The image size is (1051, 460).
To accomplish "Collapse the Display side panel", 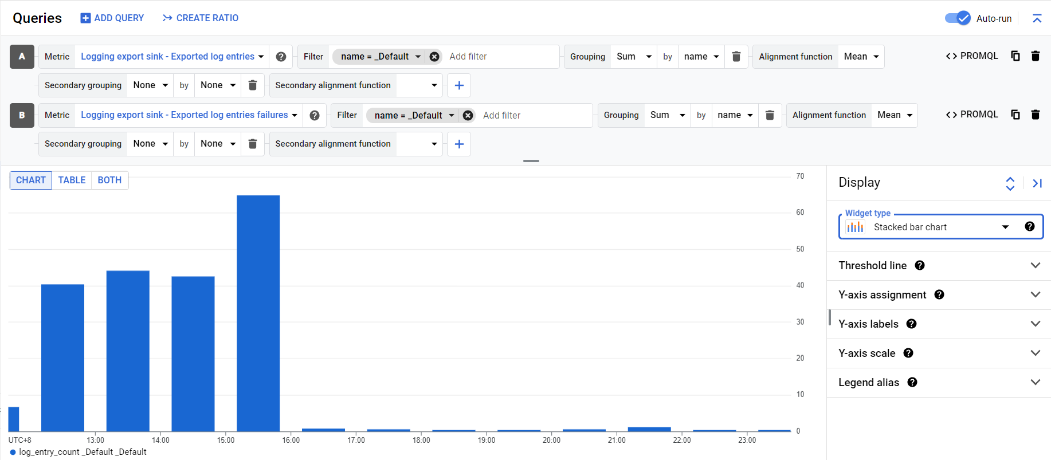I will (x=1037, y=183).
